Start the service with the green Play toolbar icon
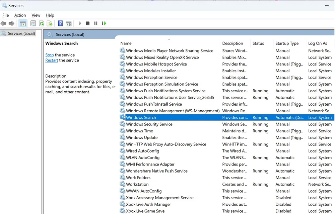Screen dimensions: 335x214 (x=80, y=23)
